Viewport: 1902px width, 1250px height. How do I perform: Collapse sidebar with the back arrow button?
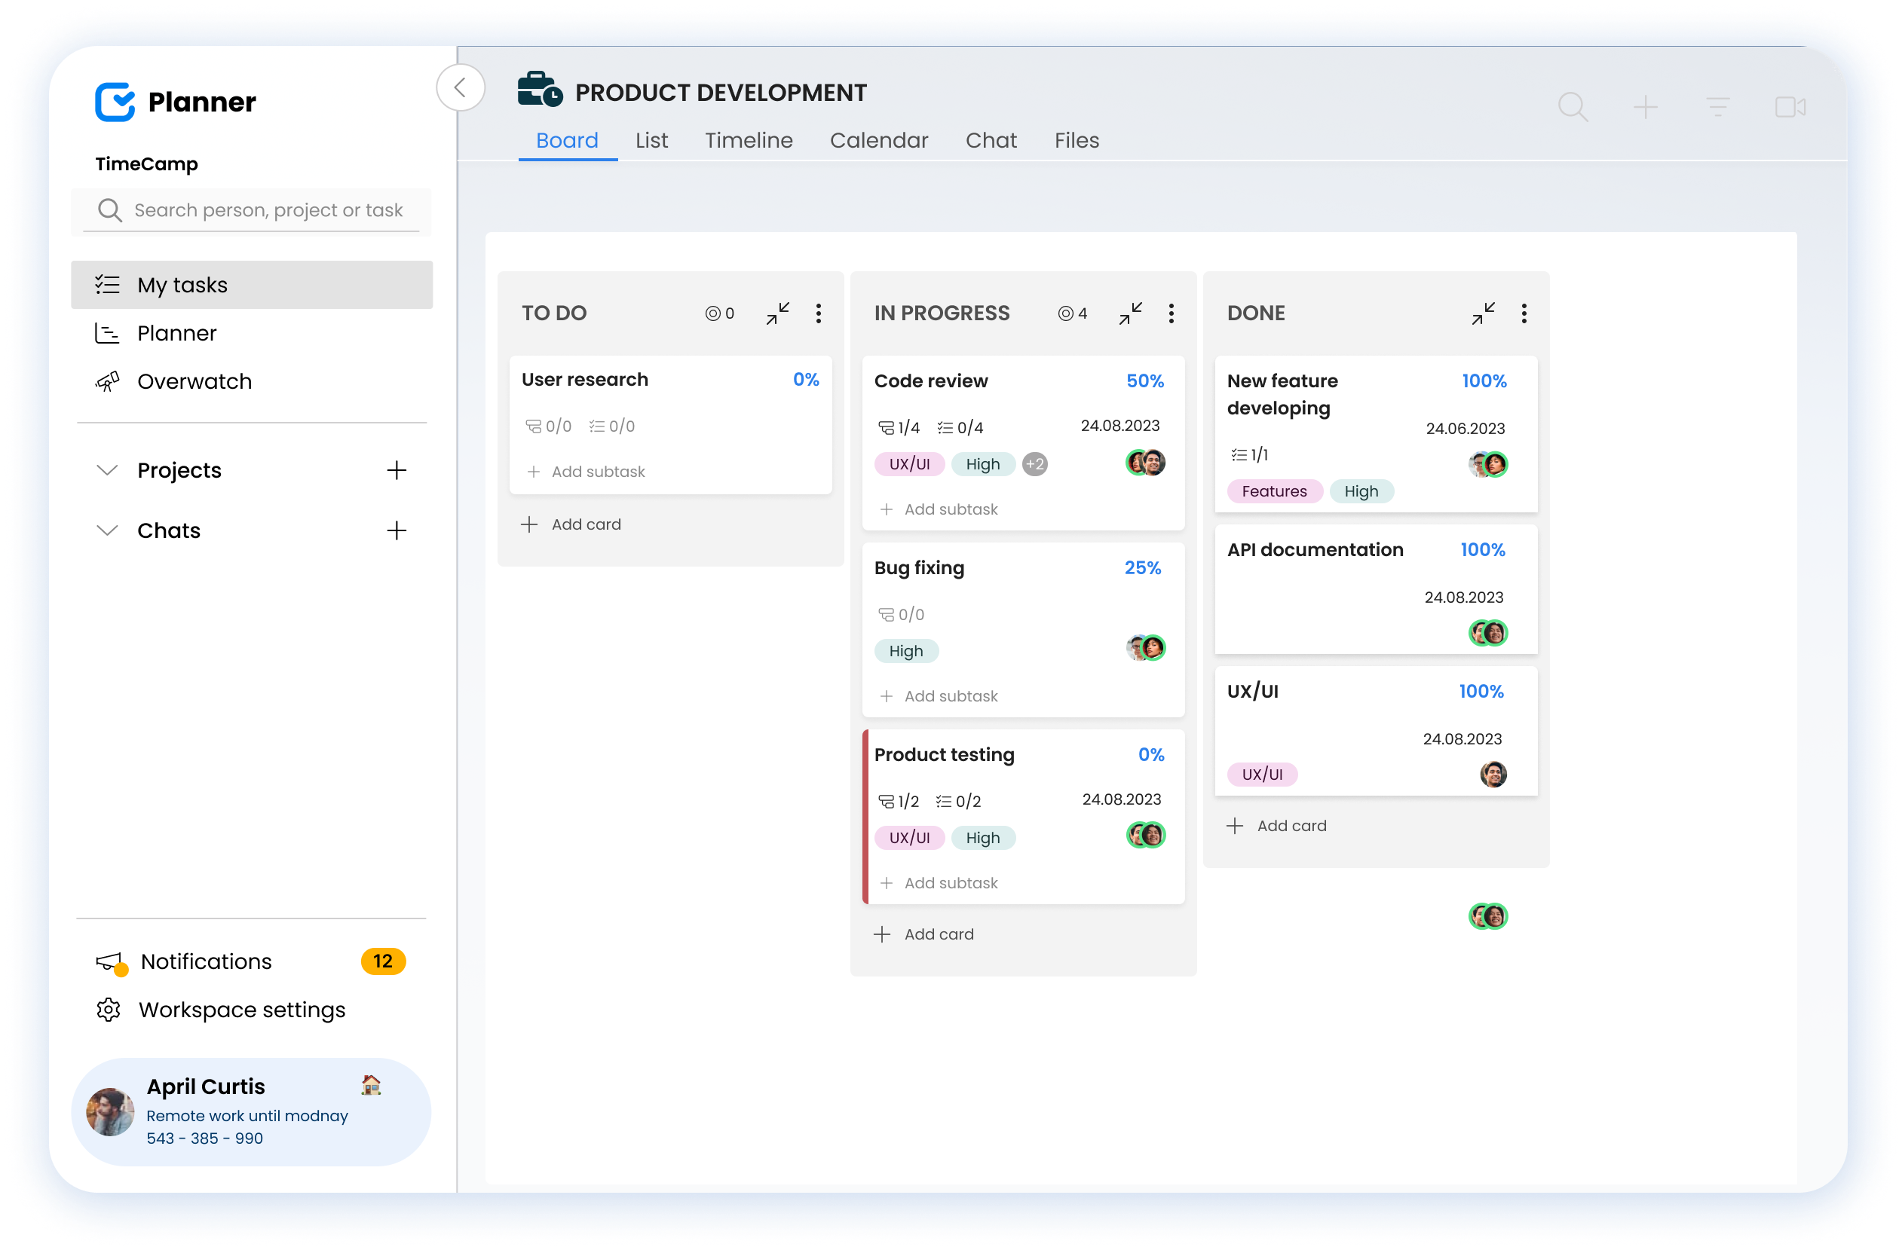[x=461, y=87]
